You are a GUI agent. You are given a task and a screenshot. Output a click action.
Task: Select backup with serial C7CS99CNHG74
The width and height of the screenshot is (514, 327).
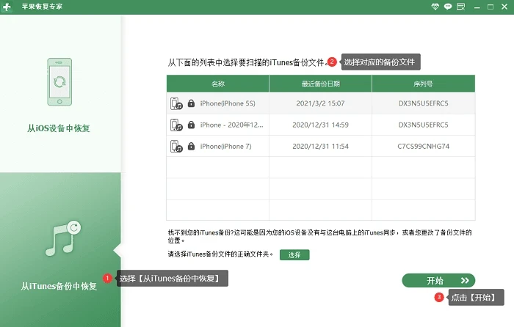pos(321,147)
